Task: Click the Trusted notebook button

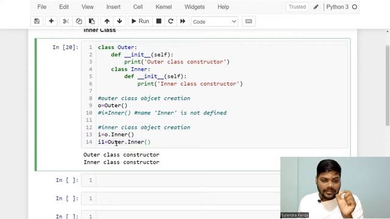Action: click(297, 7)
